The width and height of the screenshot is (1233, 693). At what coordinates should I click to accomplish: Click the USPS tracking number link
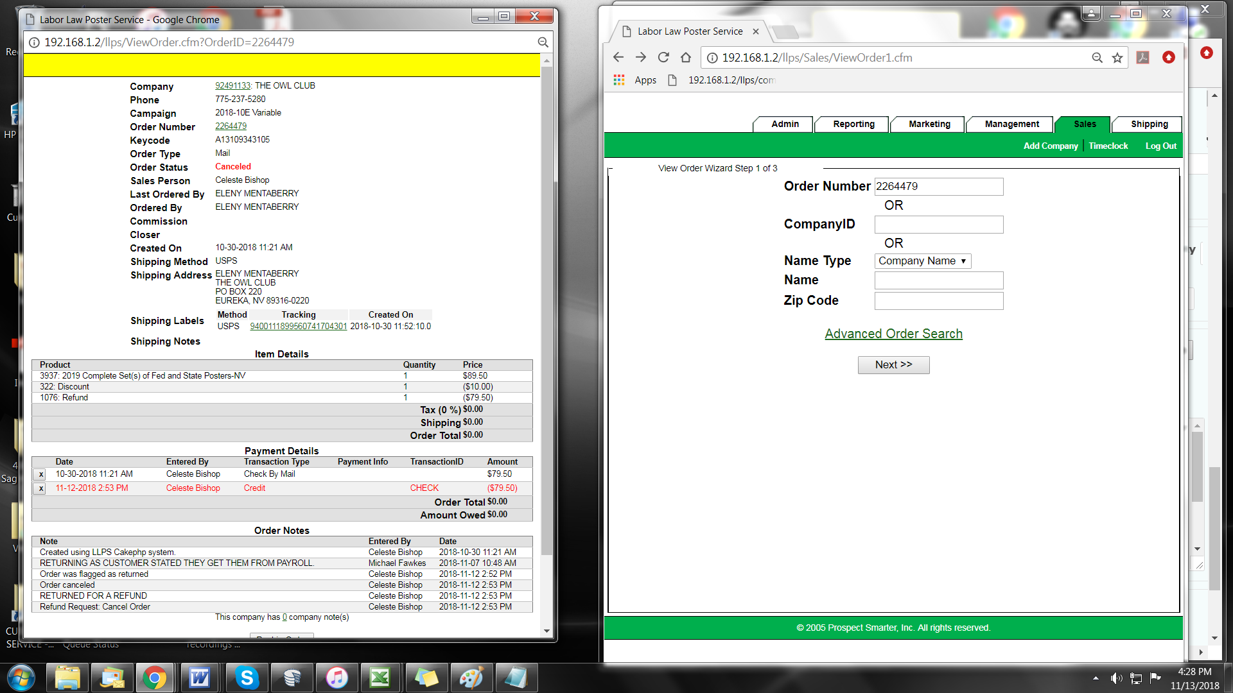coord(298,327)
